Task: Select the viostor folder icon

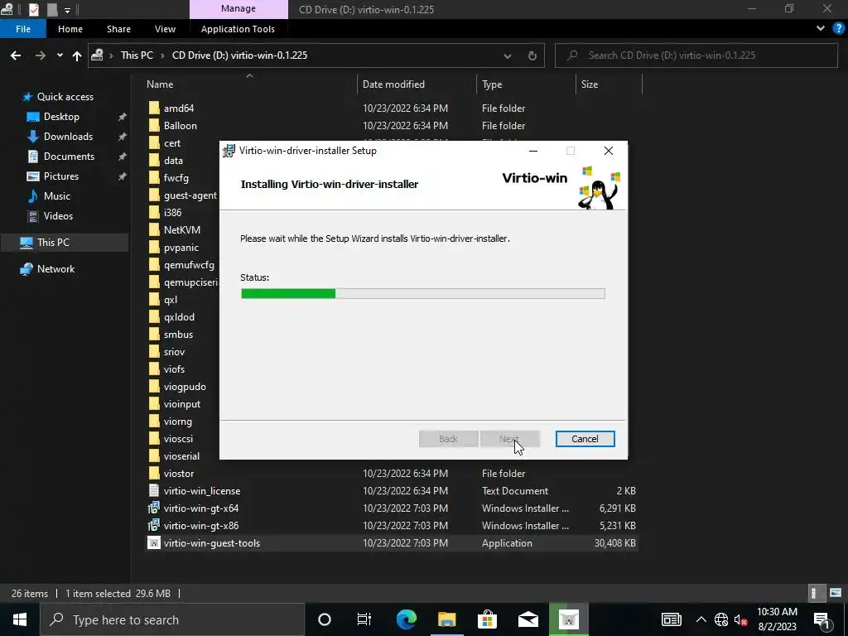Action: coord(154,473)
